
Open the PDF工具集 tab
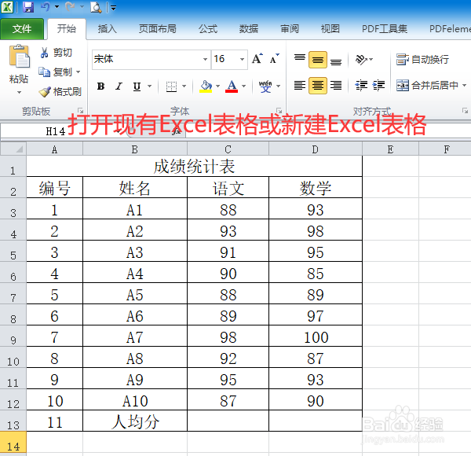point(385,29)
